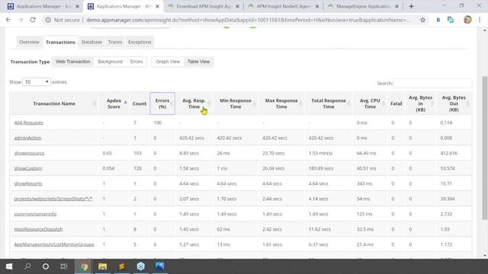The width and height of the screenshot is (488, 274).
Task: Select Background transaction type
Action: pos(110,62)
